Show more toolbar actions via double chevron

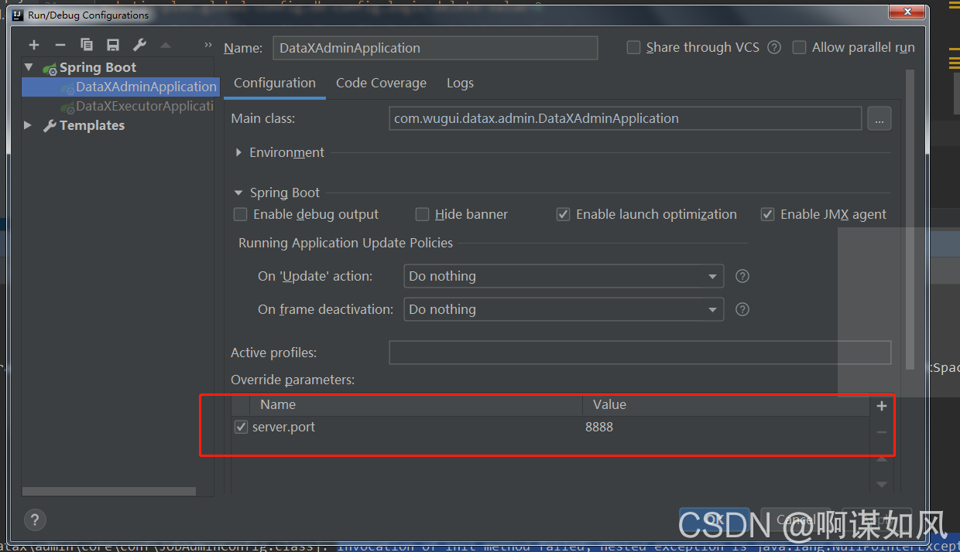click(207, 45)
